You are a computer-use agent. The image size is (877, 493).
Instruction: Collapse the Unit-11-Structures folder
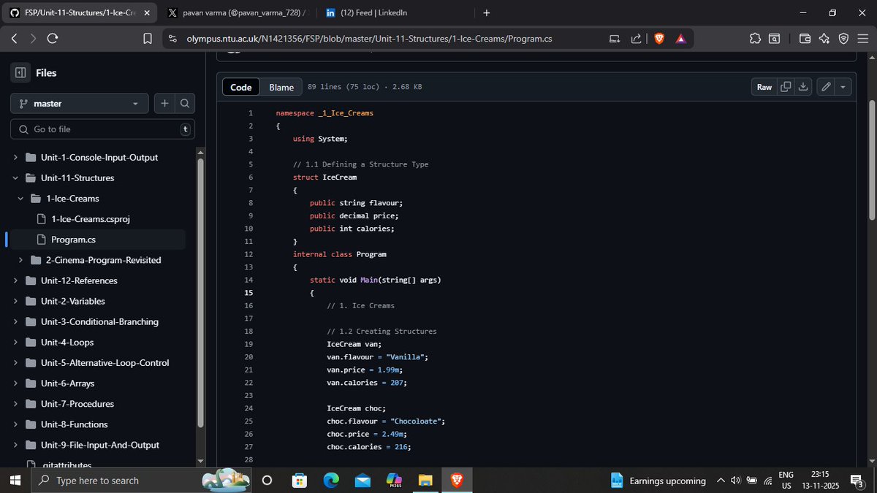15,177
